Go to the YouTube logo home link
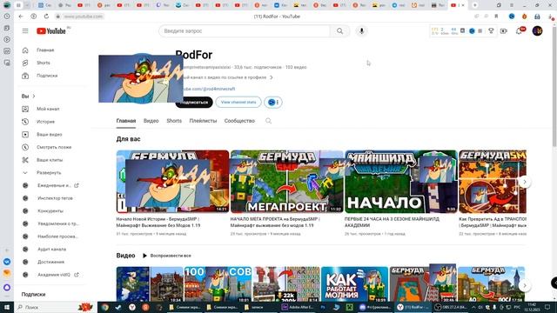This screenshot has width=557, height=313. pos(51,31)
